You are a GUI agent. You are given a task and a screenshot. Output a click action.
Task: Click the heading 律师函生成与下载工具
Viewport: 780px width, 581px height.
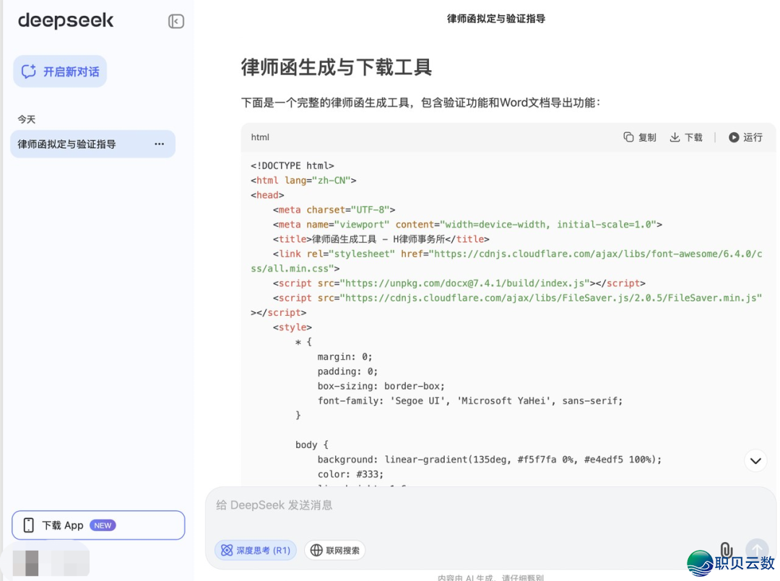(x=337, y=67)
